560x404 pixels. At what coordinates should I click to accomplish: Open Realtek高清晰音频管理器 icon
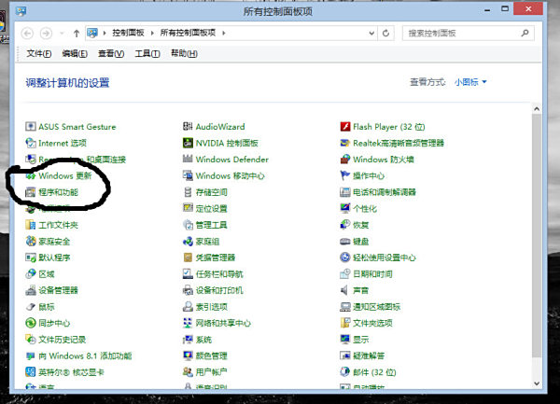[345, 143]
